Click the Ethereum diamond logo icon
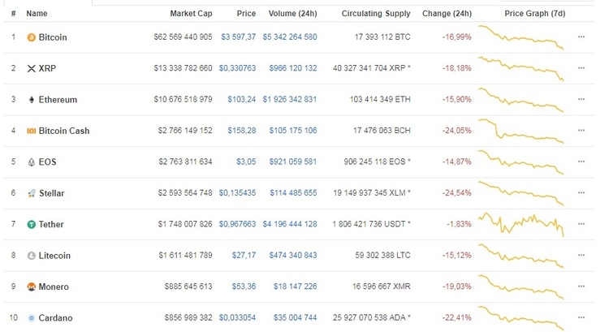Viewport: 609px width, 332px height. pos(32,100)
